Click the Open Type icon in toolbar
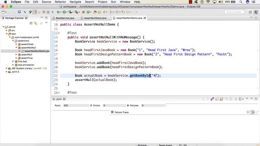Image resolution: width=260 pixels, height=146 pixels. pos(95,12)
